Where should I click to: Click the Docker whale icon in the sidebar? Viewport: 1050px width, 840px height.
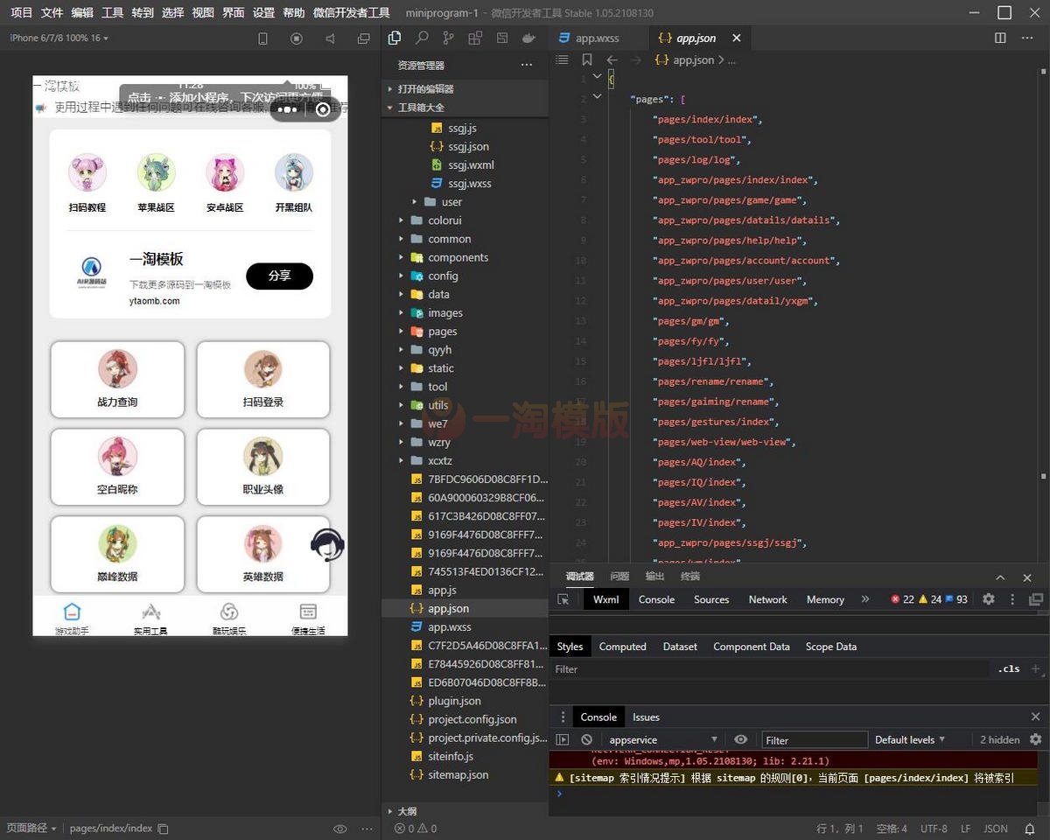pos(528,38)
